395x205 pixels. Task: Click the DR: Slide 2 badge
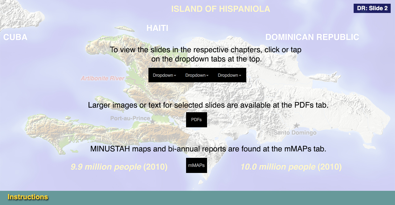pos(372,8)
